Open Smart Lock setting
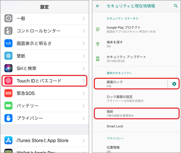Viewport: 181px width, 153px height. [136, 126]
